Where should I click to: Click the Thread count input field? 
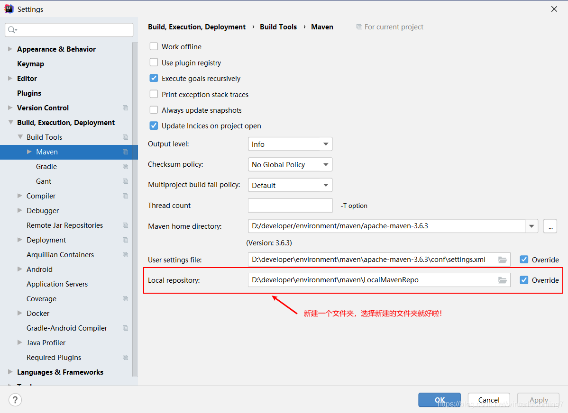290,206
